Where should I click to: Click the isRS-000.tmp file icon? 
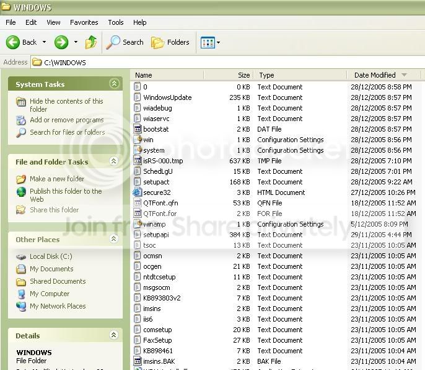point(138,161)
